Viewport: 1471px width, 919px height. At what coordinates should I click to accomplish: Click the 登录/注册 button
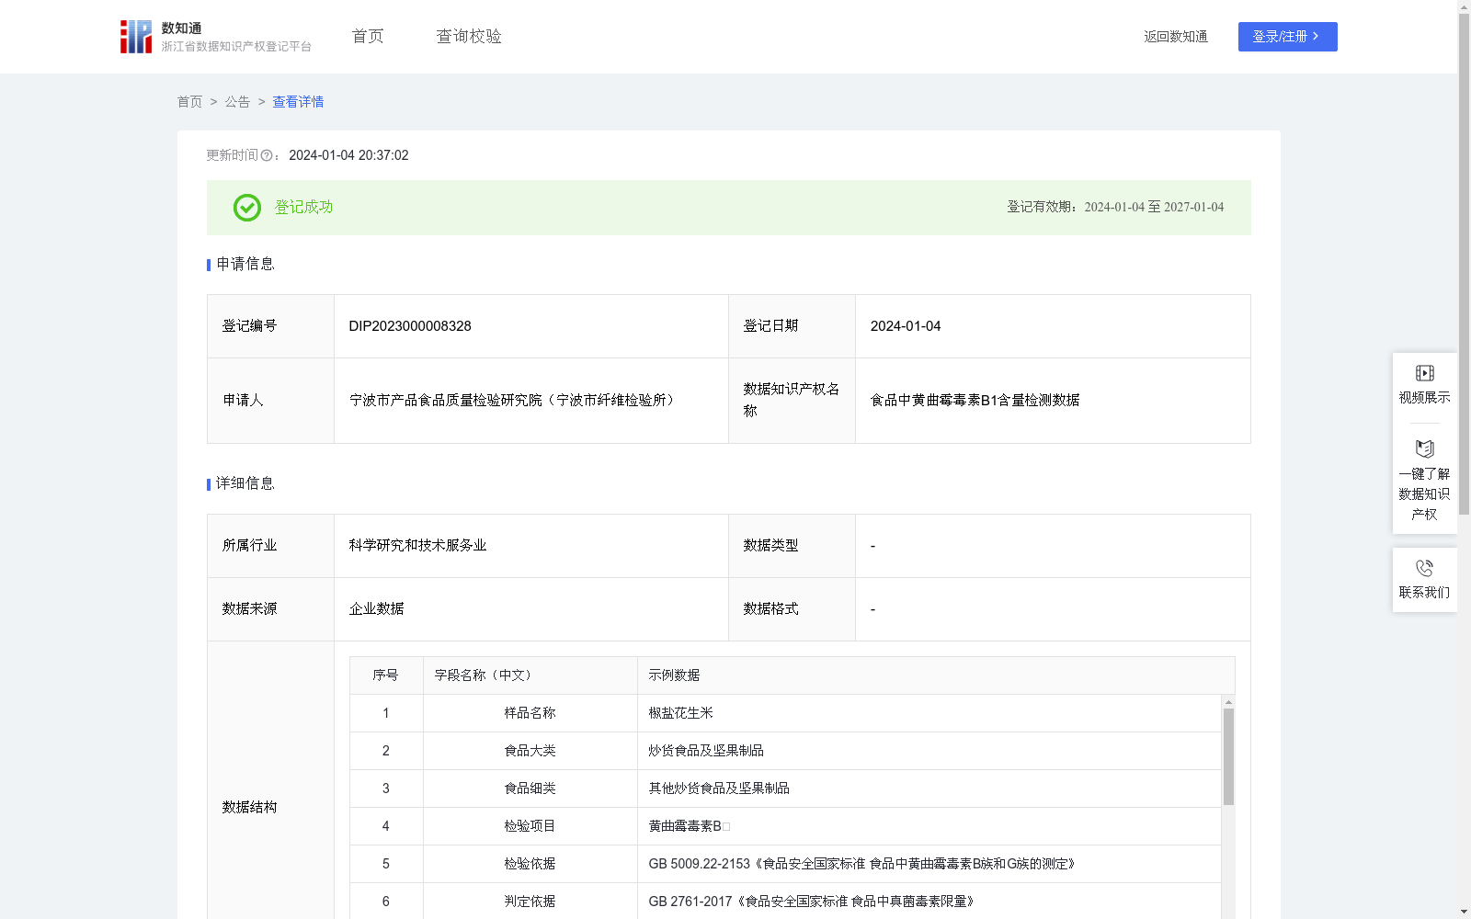(1287, 37)
